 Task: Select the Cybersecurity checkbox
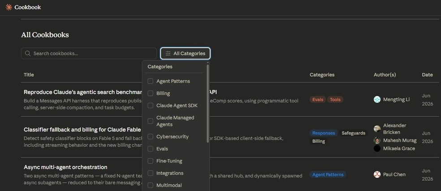pos(151,137)
